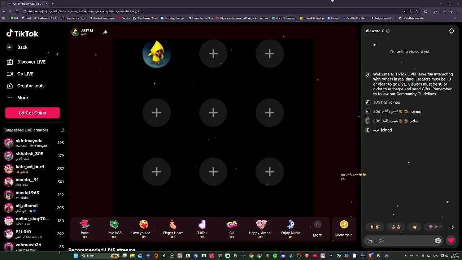462x260 pixels.
Task: Open shbabsh_305's live stream
Action: point(34,156)
